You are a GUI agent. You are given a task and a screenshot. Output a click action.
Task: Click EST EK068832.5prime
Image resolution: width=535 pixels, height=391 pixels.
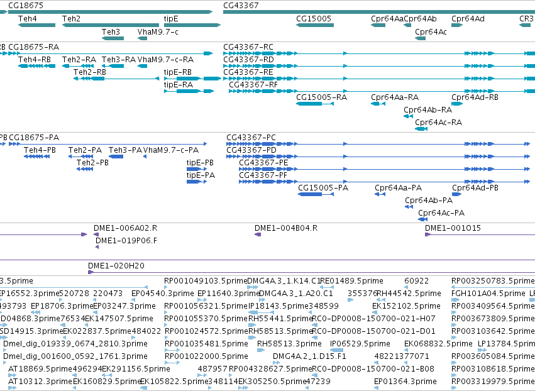point(438,344)
